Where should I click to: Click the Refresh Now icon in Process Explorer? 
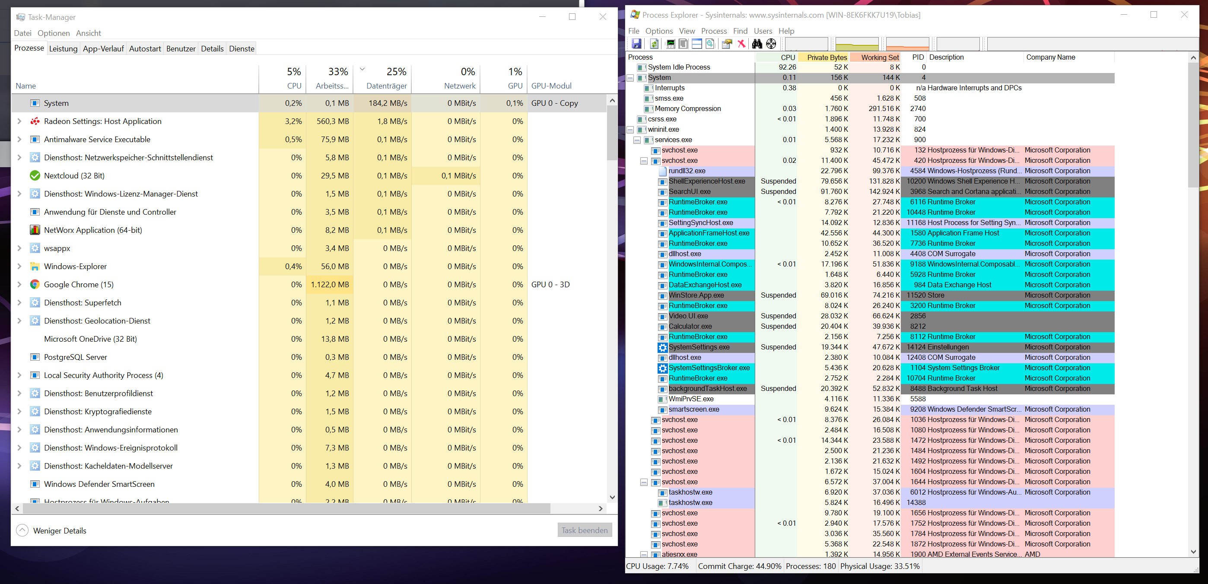[x=654, y=44]
